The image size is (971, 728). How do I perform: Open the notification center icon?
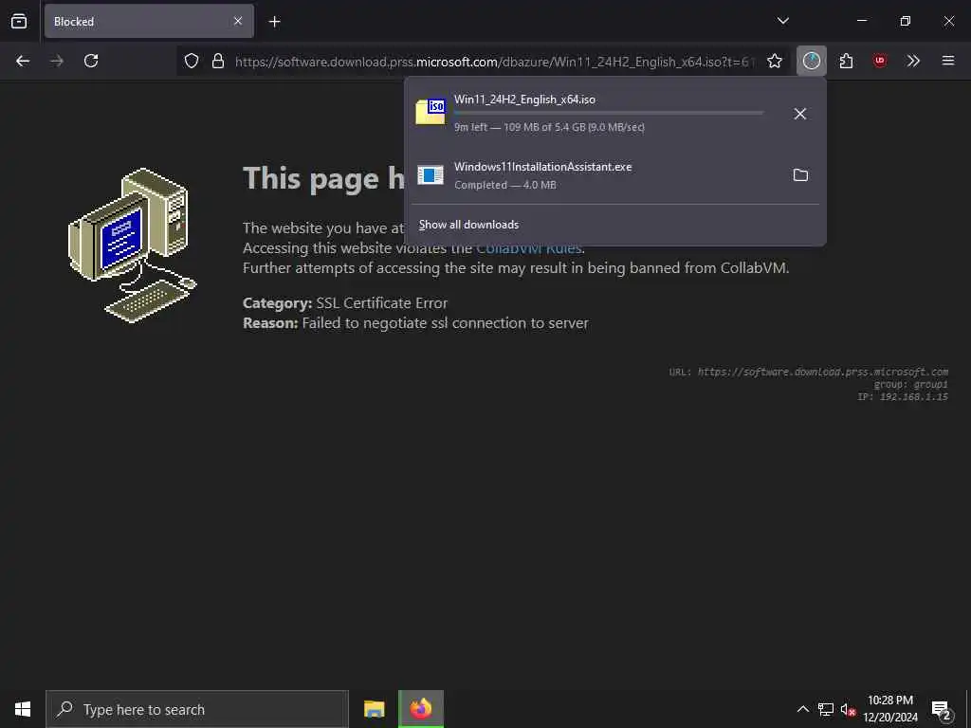941,709
